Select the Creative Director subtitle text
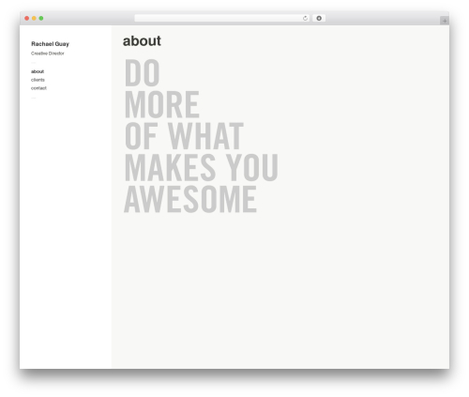The height and width of the screenshot is (397, 469). [48, 53]
